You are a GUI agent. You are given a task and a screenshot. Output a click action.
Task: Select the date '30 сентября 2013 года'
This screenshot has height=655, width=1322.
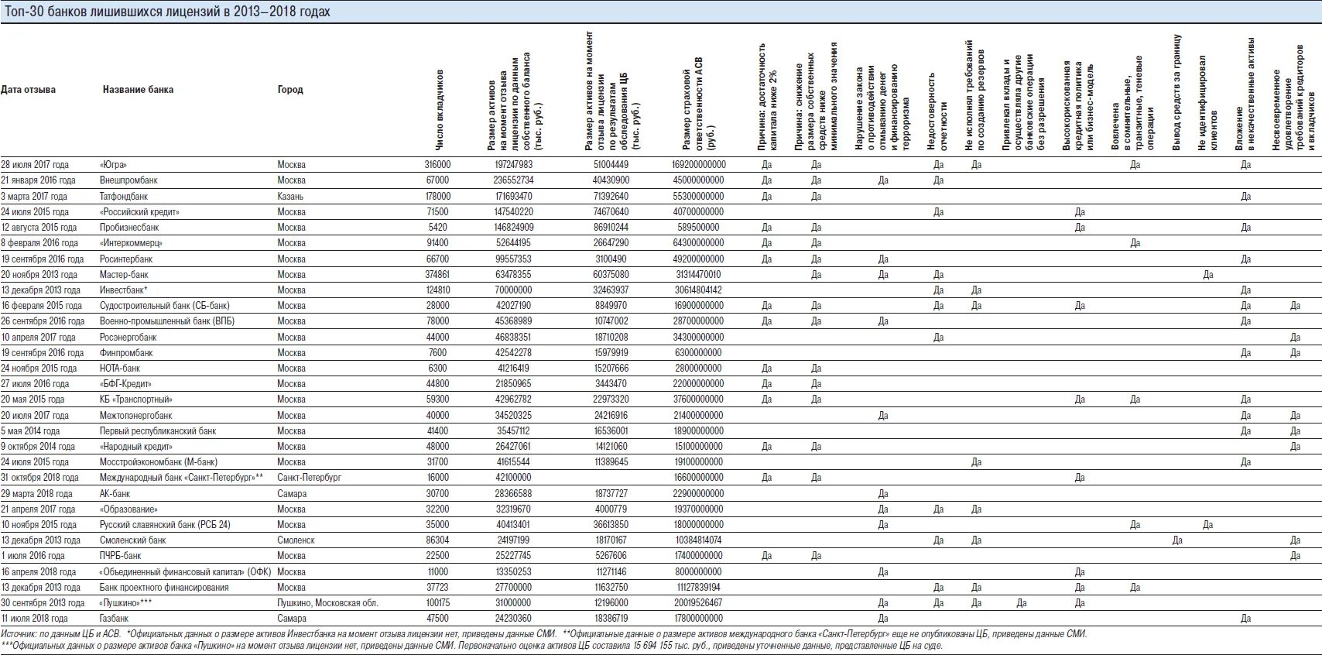[43, 603]
